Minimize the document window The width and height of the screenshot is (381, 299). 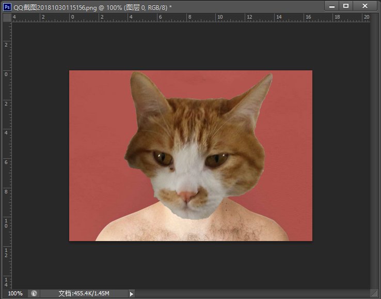(x=331, y=6)
